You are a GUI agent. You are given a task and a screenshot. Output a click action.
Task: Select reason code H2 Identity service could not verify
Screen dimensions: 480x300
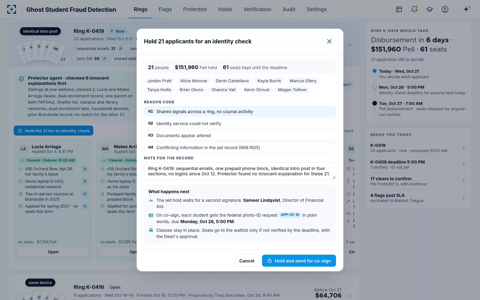point(240,123)
